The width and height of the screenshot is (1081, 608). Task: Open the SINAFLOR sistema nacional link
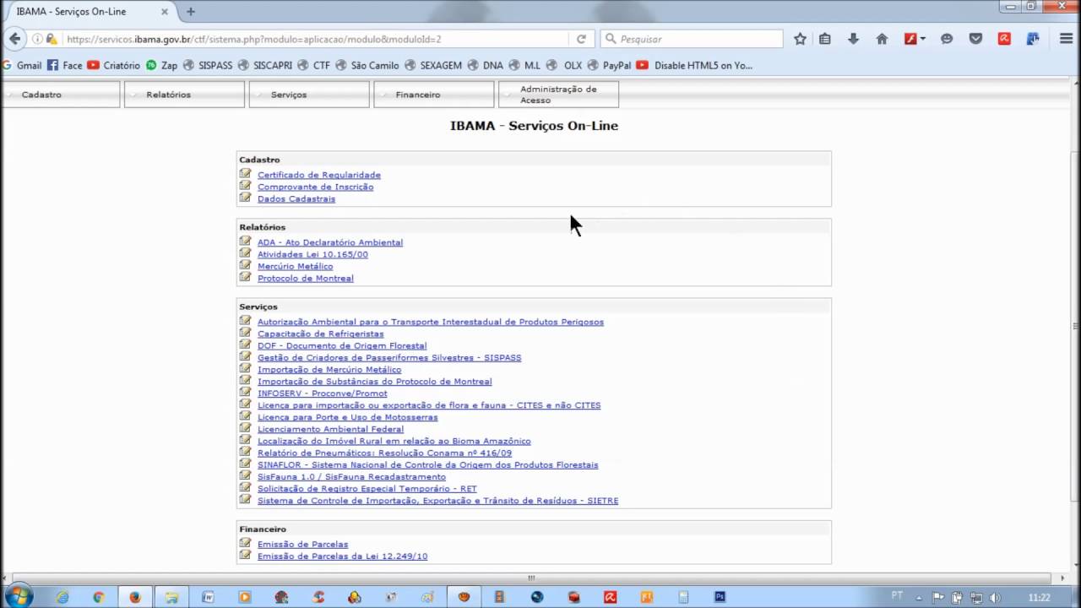tap(427, 464)
